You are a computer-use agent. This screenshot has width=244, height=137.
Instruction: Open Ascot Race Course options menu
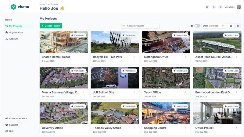(237, 57)
